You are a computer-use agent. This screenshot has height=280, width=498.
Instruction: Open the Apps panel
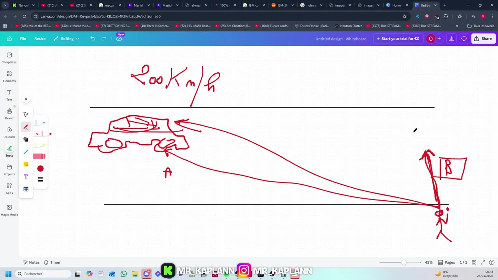(9, 189)
